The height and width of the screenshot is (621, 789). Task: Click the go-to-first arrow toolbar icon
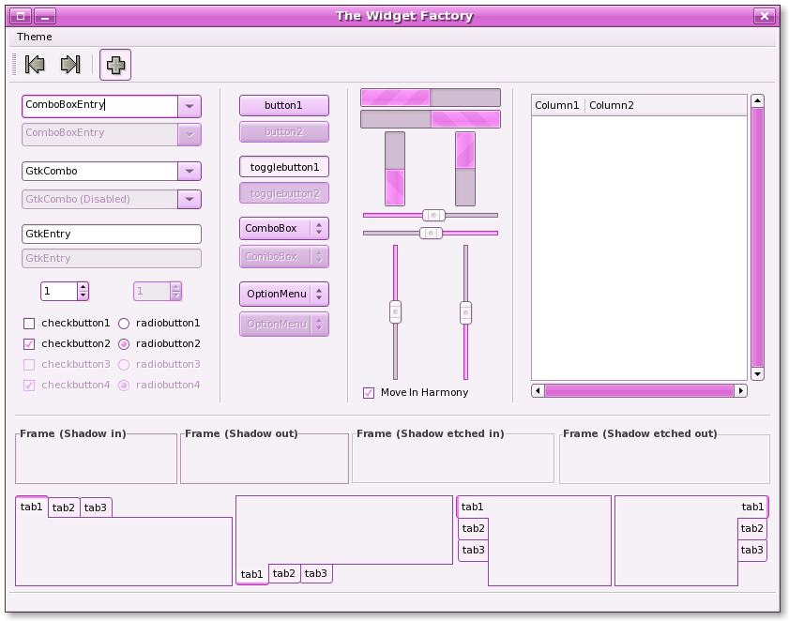point(35,65)
